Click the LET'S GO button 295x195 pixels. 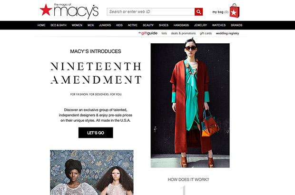point(96,133)
